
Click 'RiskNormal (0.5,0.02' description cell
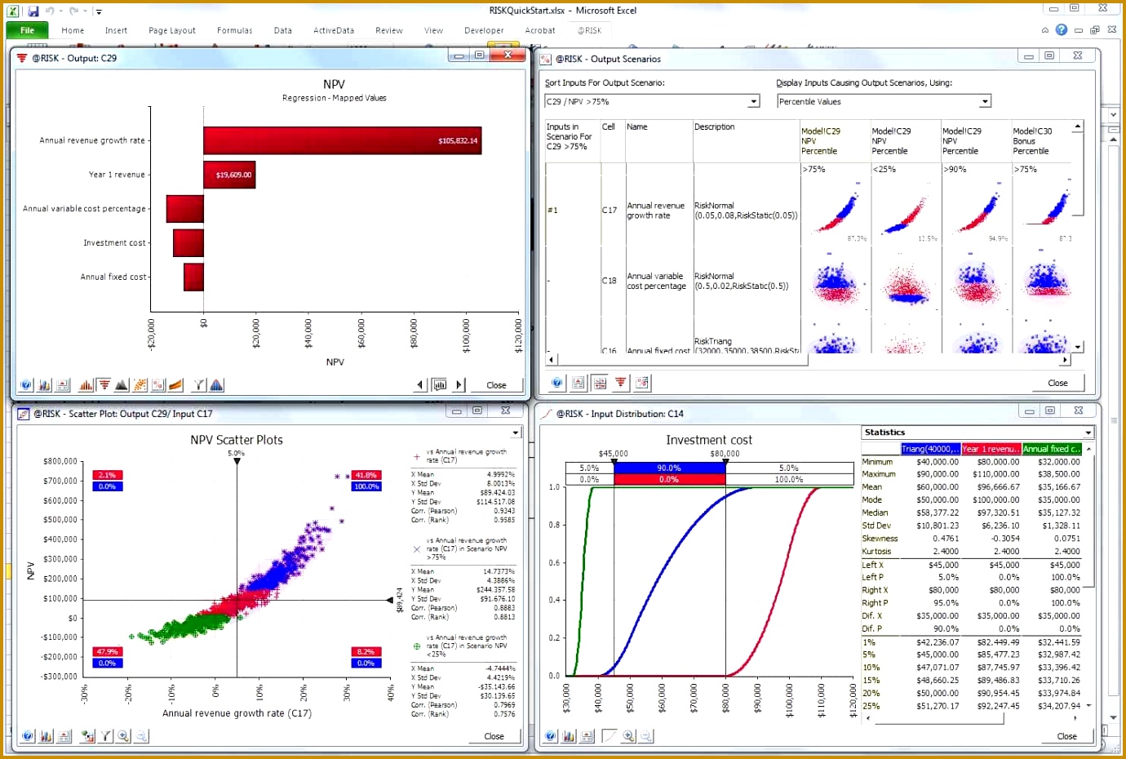[742, 282]
